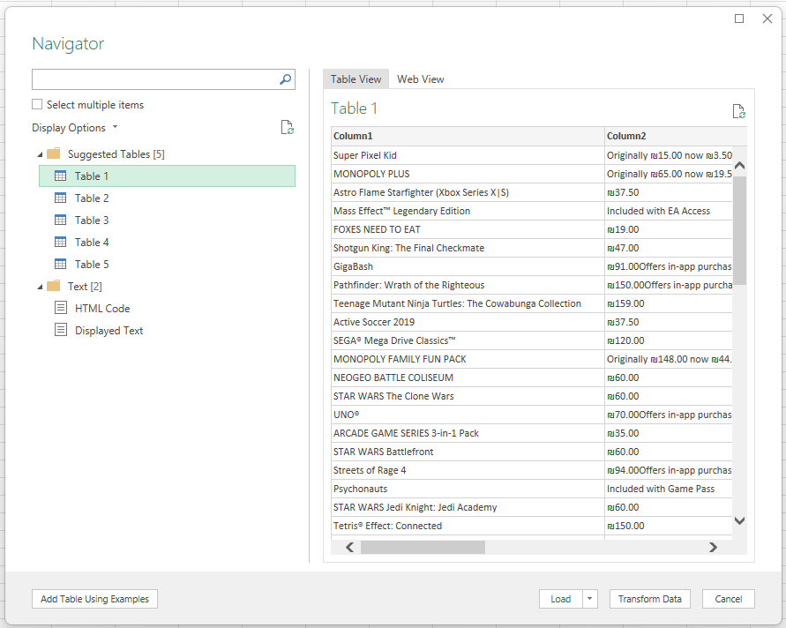786x628 pixels.
Task: Click the Displayed Text document icon
Action: pos(62,330)
